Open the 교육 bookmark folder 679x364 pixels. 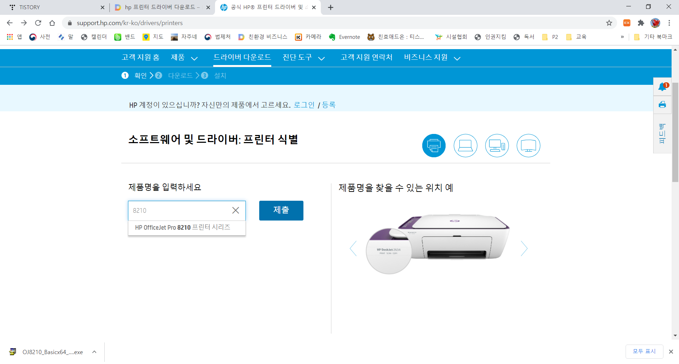tap(576, 37)
